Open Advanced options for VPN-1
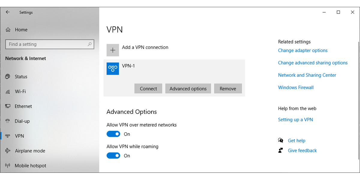The image size is (360, 180). (x=188, y=88)
